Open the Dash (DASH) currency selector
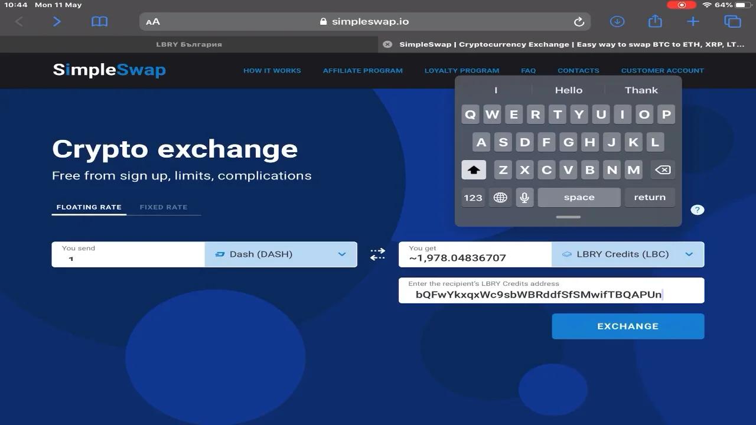This screenshot has height=425, width=756. 281,254
